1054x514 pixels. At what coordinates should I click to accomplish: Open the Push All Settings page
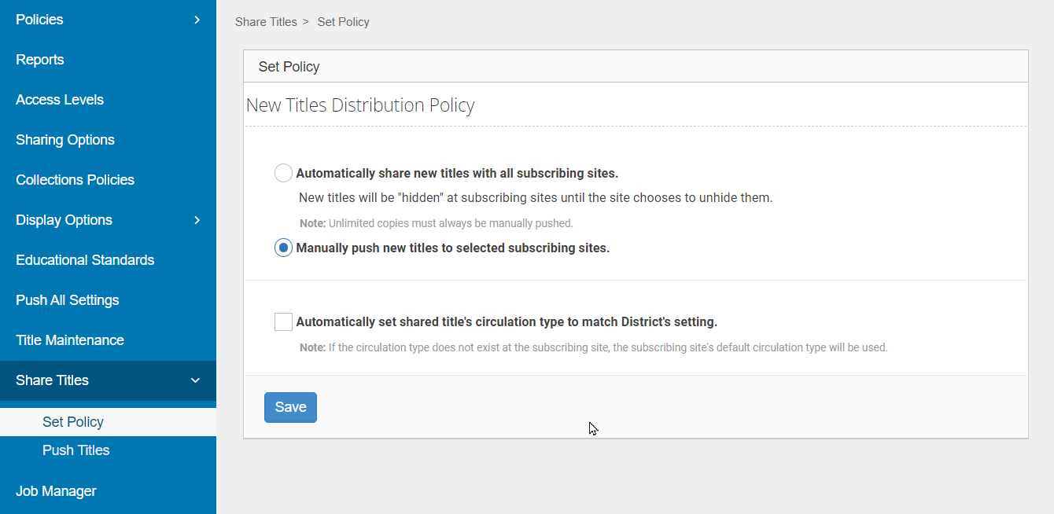[x=68, y=300]
